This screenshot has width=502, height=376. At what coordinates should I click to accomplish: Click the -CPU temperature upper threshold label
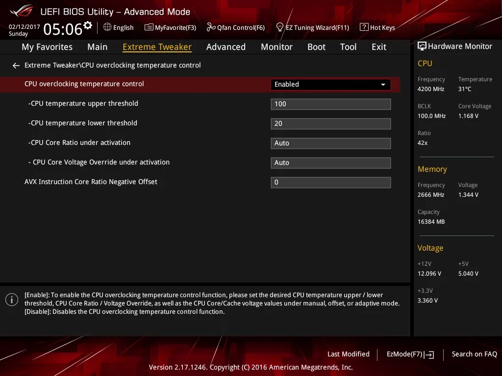point(83,103)
